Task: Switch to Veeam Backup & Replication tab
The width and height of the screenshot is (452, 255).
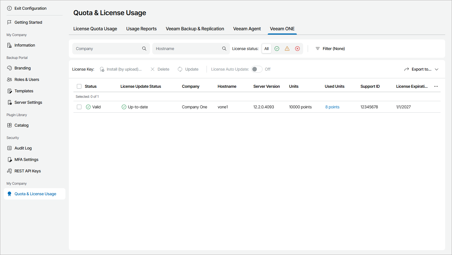Action: coord(195,29)
